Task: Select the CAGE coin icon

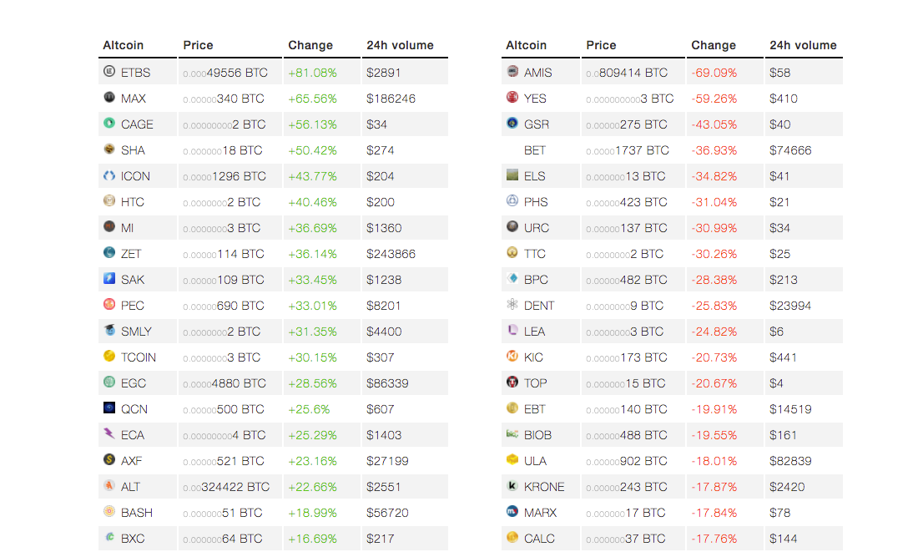Action: (108, 124)
